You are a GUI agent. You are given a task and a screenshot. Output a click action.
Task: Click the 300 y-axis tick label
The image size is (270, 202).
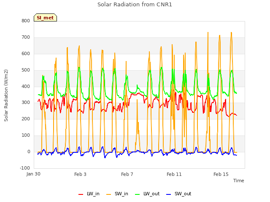[x=26, y=103]
